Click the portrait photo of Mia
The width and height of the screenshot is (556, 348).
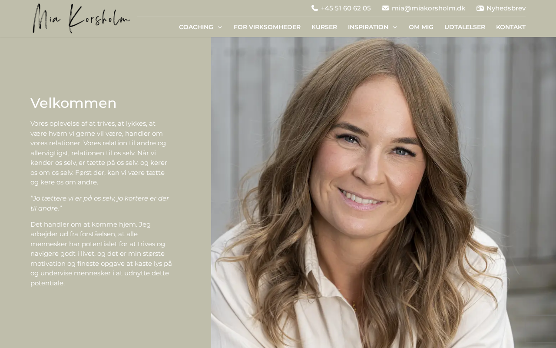384,192
